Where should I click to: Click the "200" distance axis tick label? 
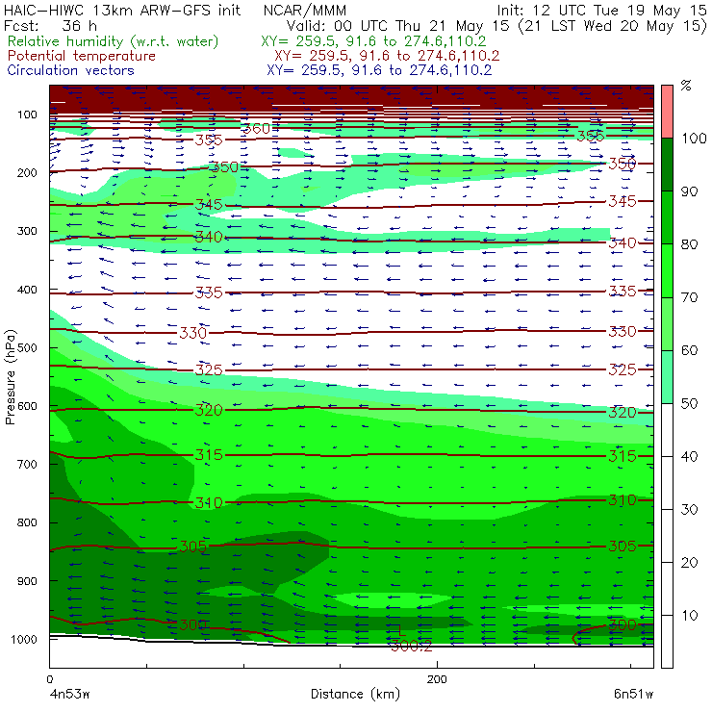[437, 679]
